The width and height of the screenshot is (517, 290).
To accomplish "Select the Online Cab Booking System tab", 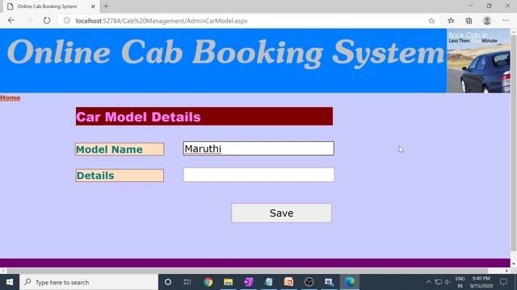I will point(51,6).
